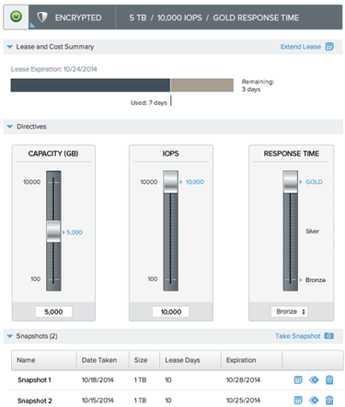Click the Extend Lease link
This screenshot has width=345, height=407.
301,47
